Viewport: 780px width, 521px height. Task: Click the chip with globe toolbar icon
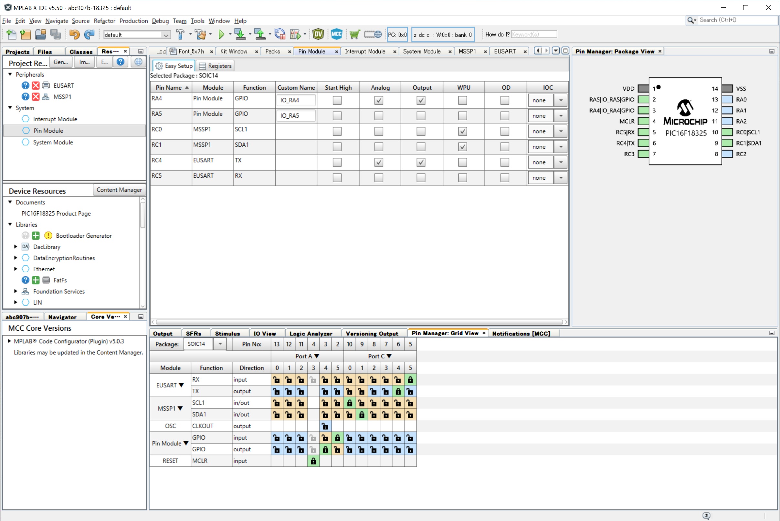pyautogui.click(x=373, y=34)
